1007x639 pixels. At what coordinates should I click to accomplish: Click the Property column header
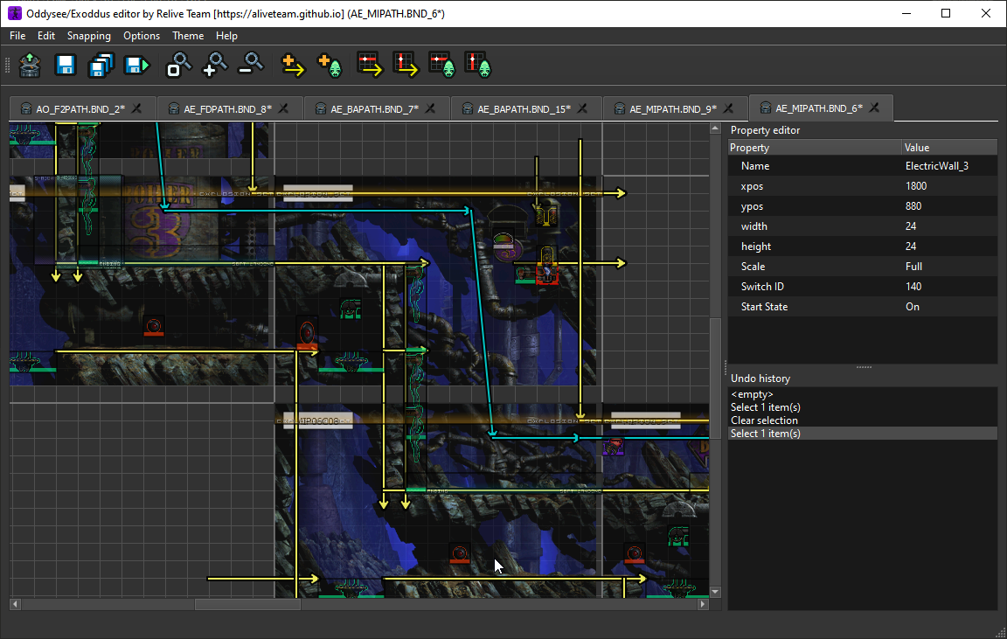coord(815,148)
